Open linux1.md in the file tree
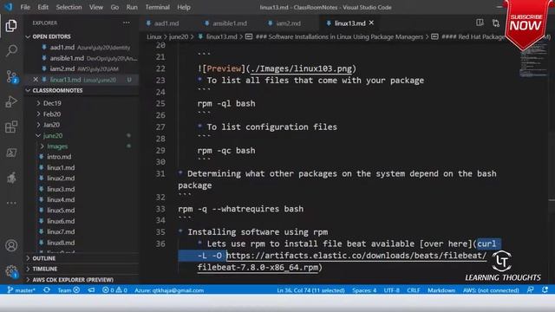This screenshot has height=312, width=555. point(61,167)
